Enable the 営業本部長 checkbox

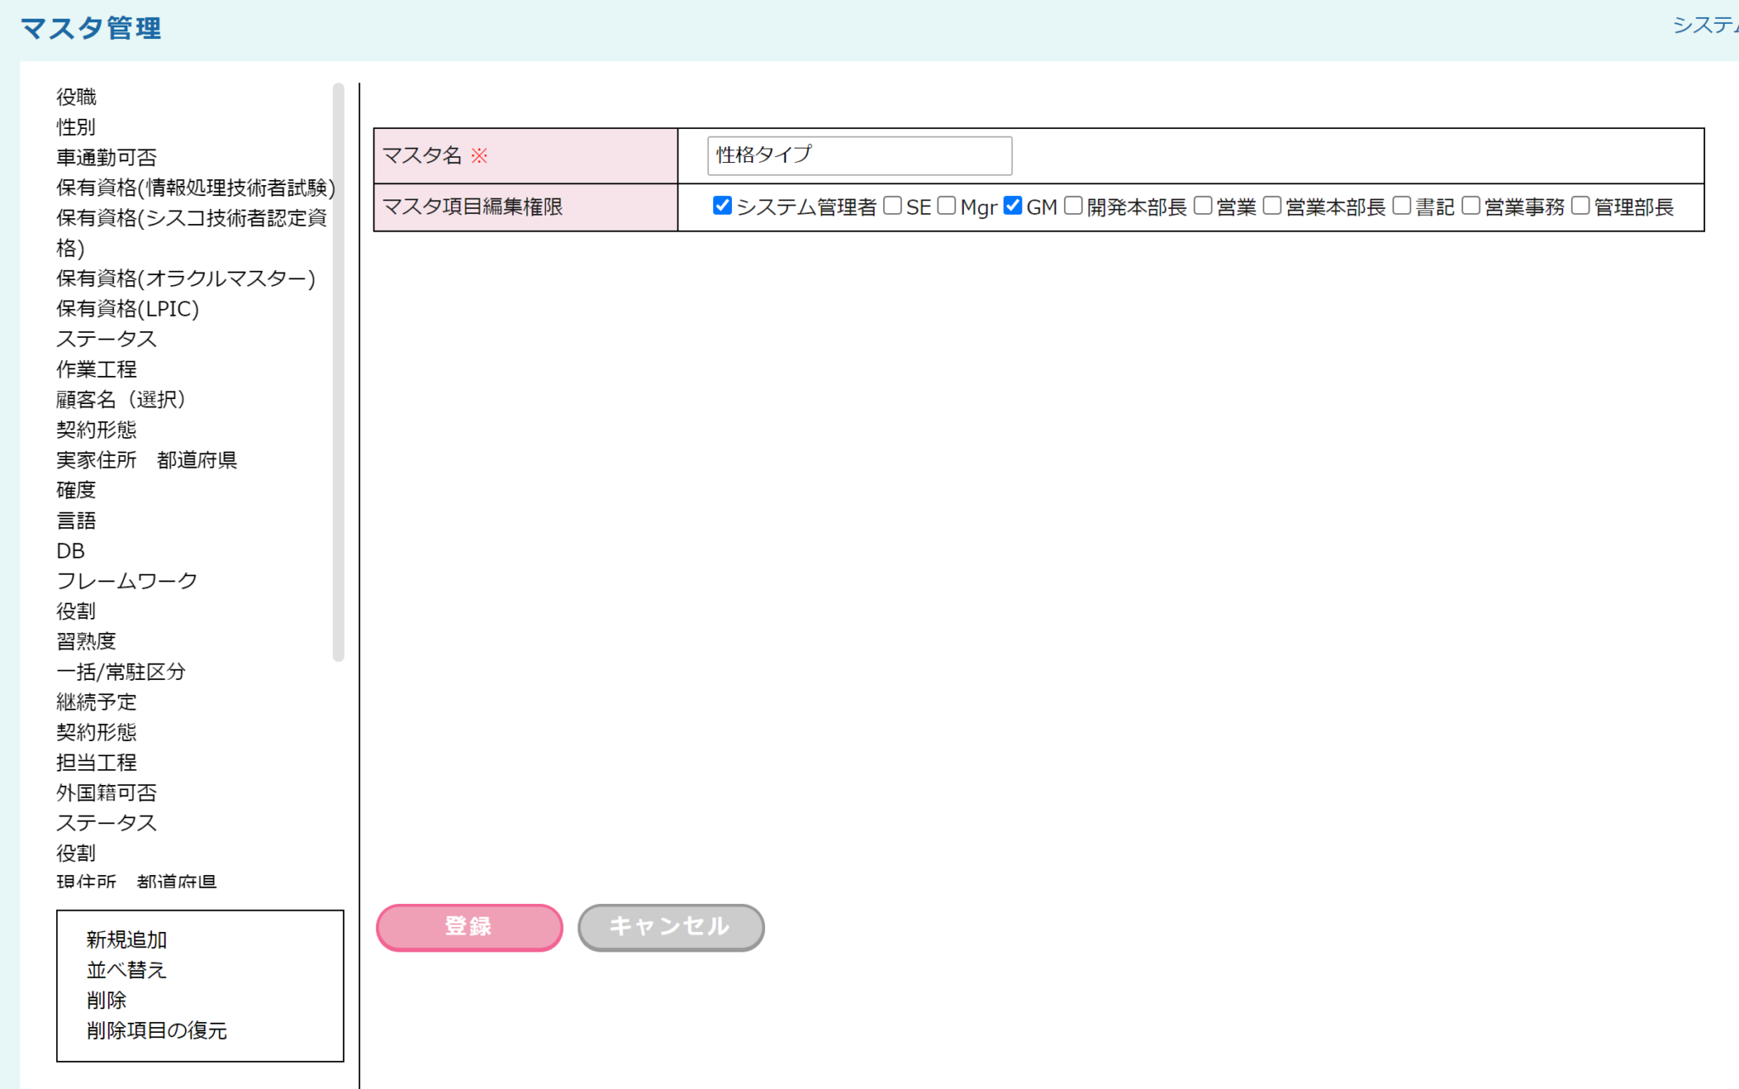coord(1272,205)
